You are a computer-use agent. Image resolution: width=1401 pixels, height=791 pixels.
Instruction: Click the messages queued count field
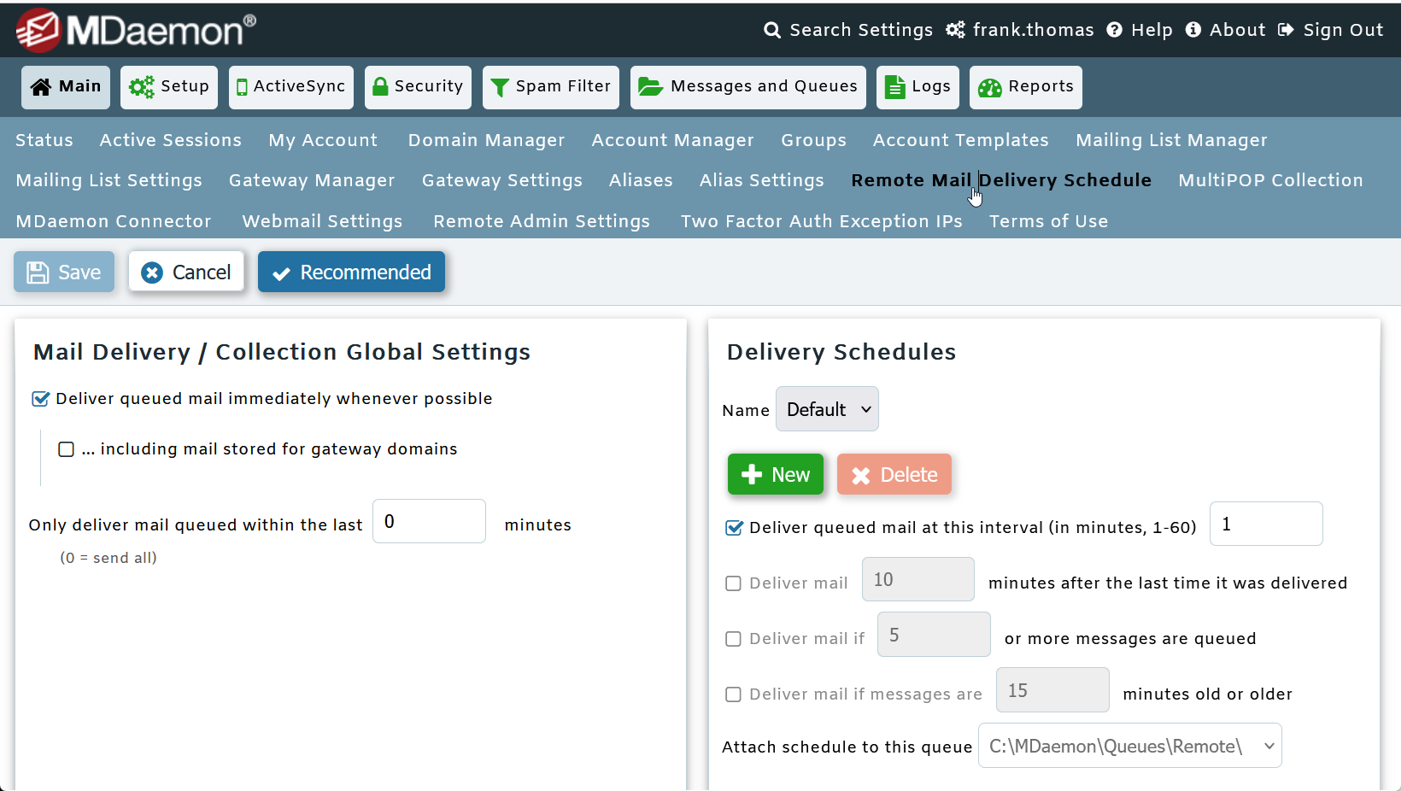[934, 635]
